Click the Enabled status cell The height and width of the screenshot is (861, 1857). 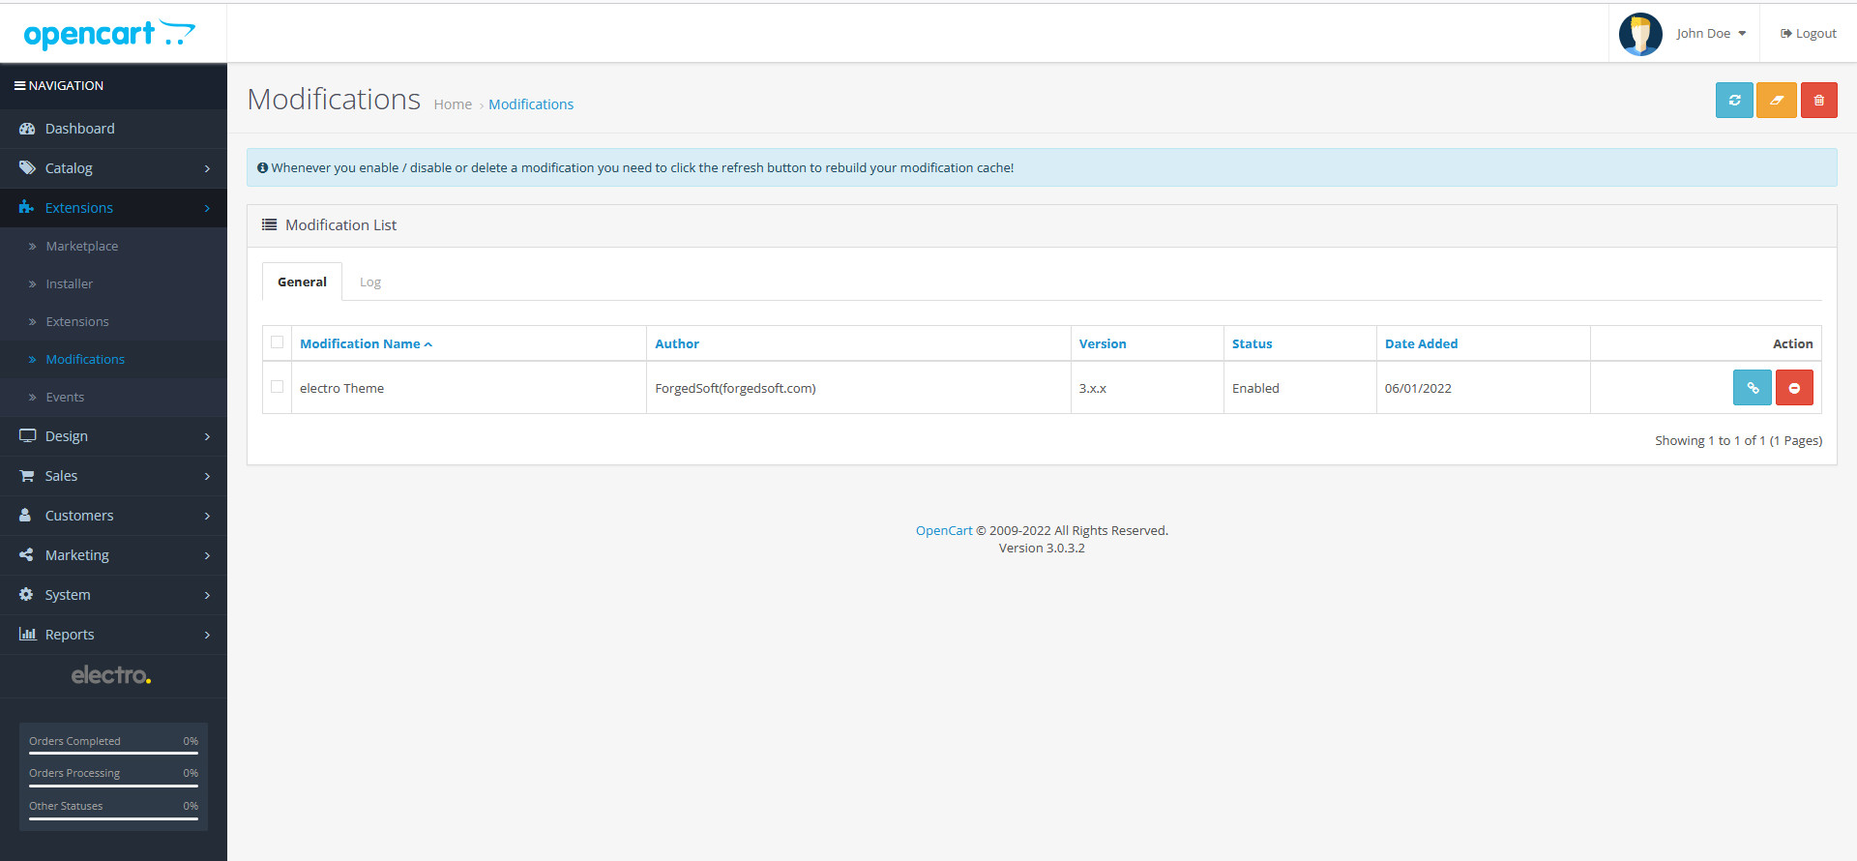(1300, 388)
